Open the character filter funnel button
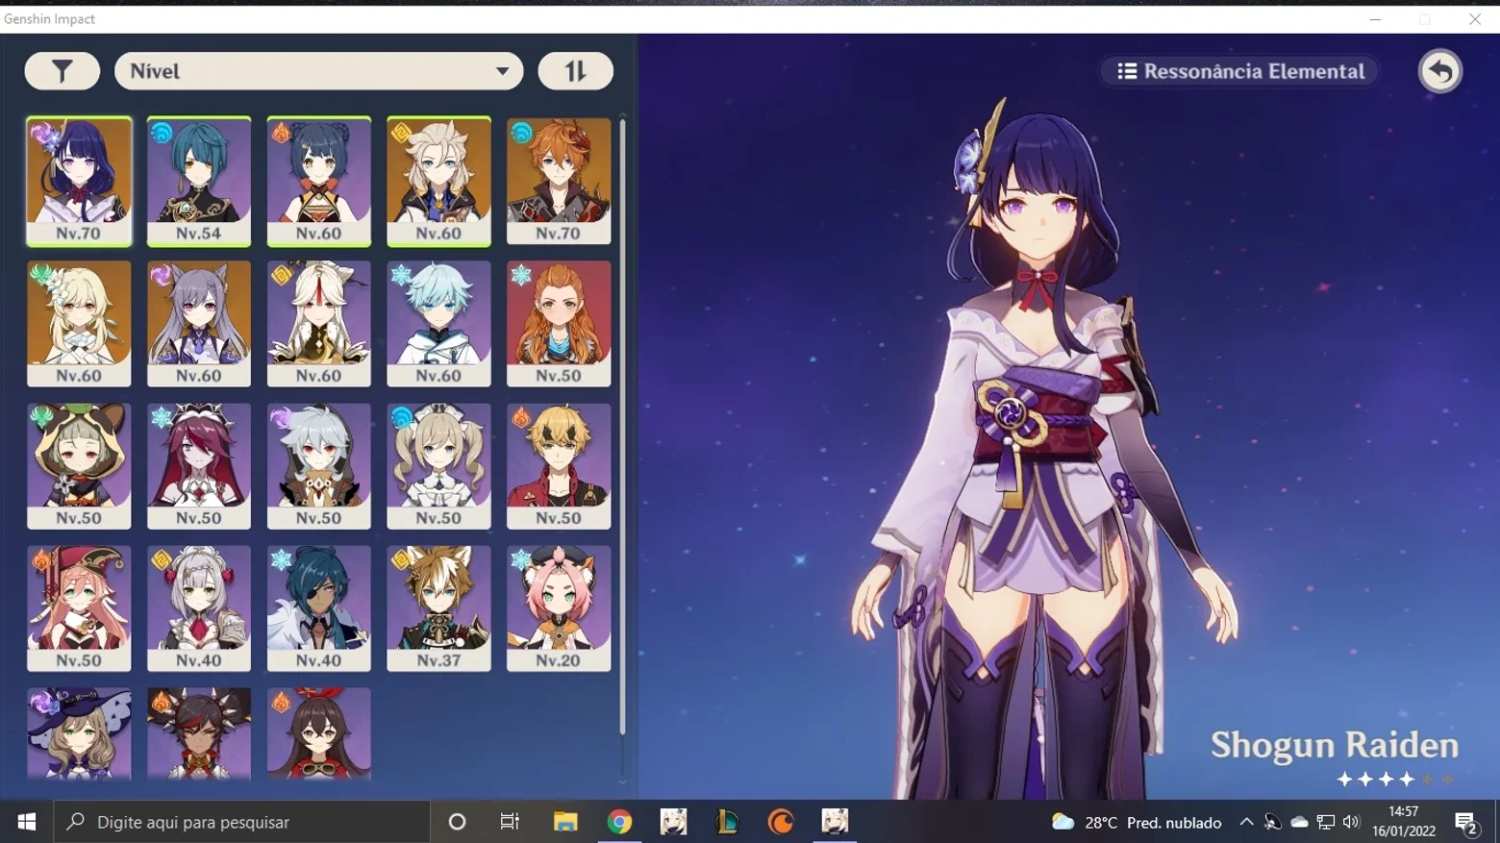Screen dimensions: 1500x843 click(x=62, y=71)
